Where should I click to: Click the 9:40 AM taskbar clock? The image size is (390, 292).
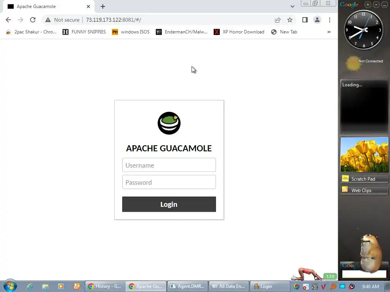click(x=371, y=287)
